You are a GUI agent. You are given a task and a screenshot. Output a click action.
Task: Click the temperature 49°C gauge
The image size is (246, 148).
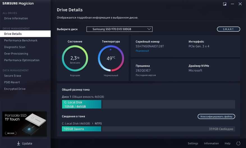pos(111,59)
